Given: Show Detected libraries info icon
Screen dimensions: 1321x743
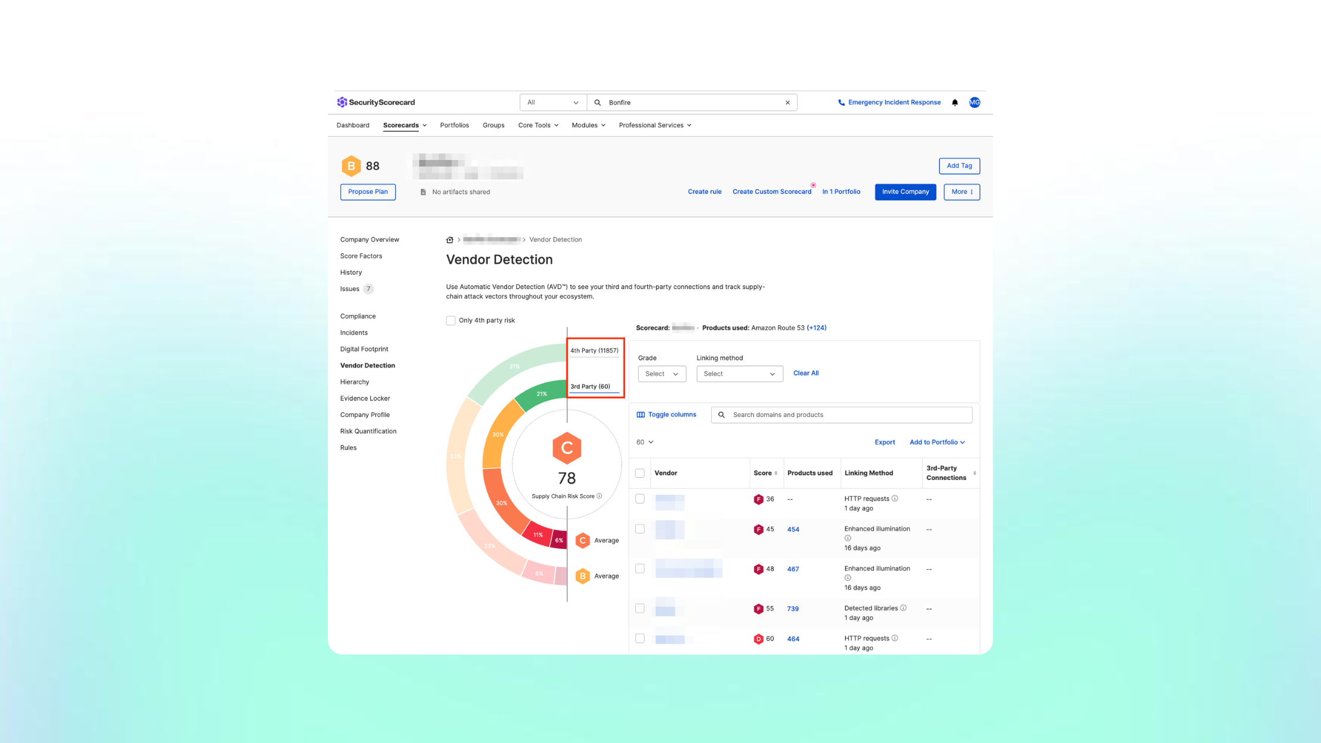Looking at the screenshot, I should (903, 608).
